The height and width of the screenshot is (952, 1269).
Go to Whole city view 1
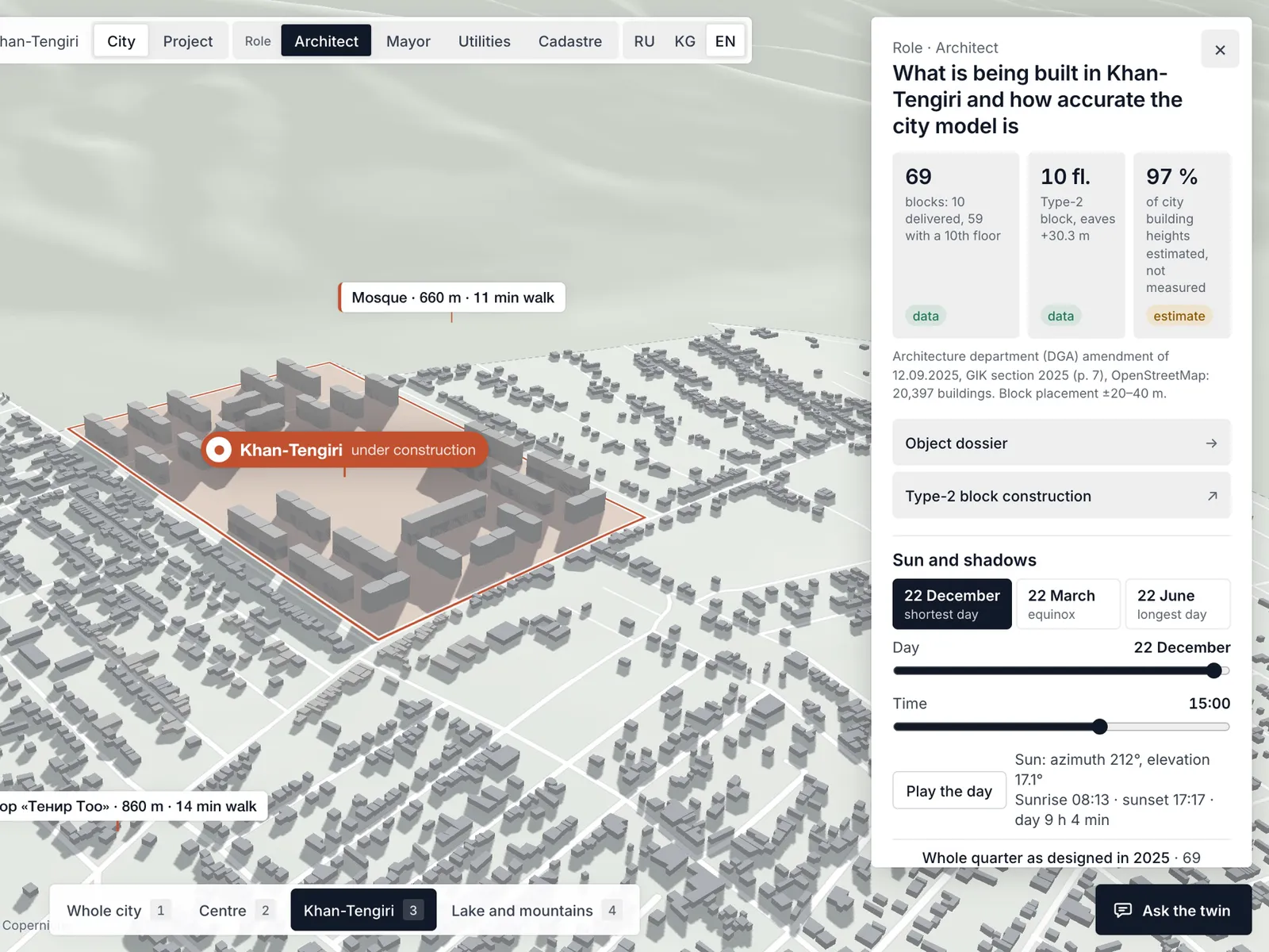pos(117,910)
